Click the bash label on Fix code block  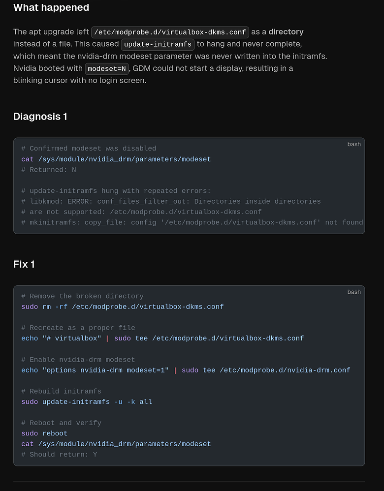click(354, 292)
